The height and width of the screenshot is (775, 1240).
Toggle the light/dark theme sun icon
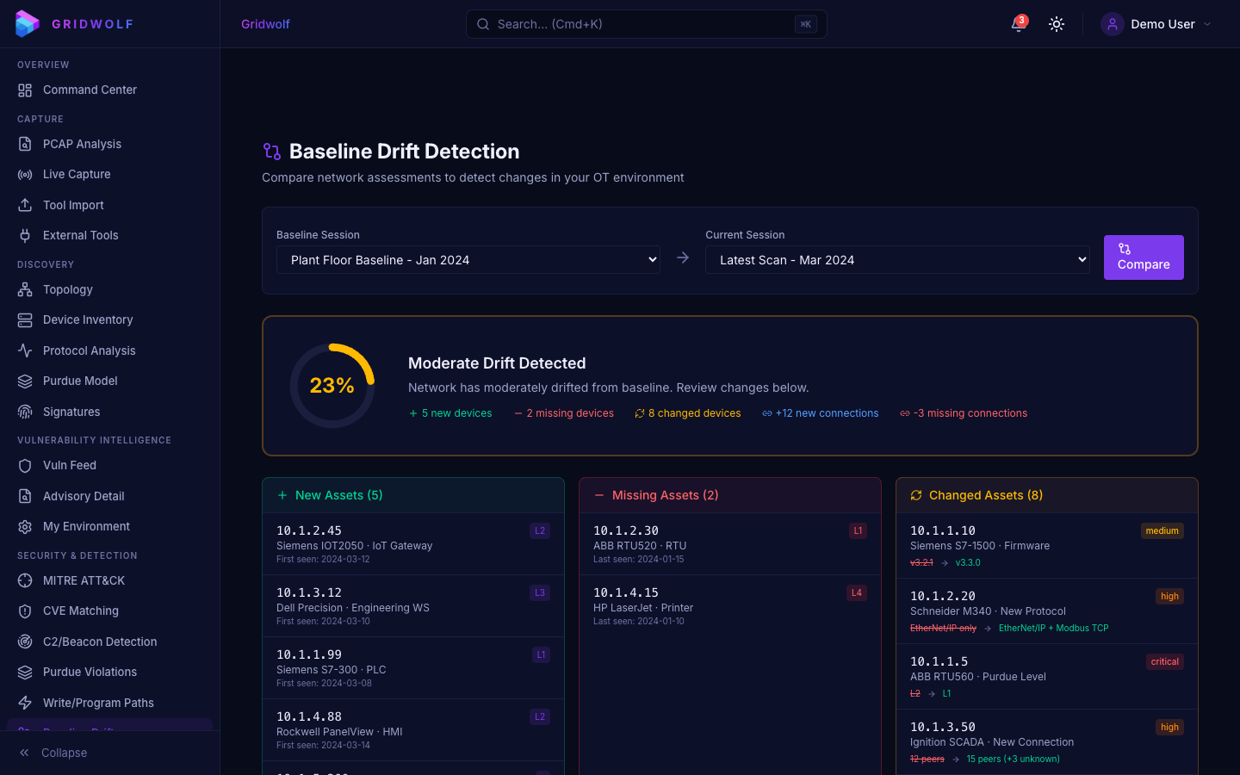(x=1057, y=24)
